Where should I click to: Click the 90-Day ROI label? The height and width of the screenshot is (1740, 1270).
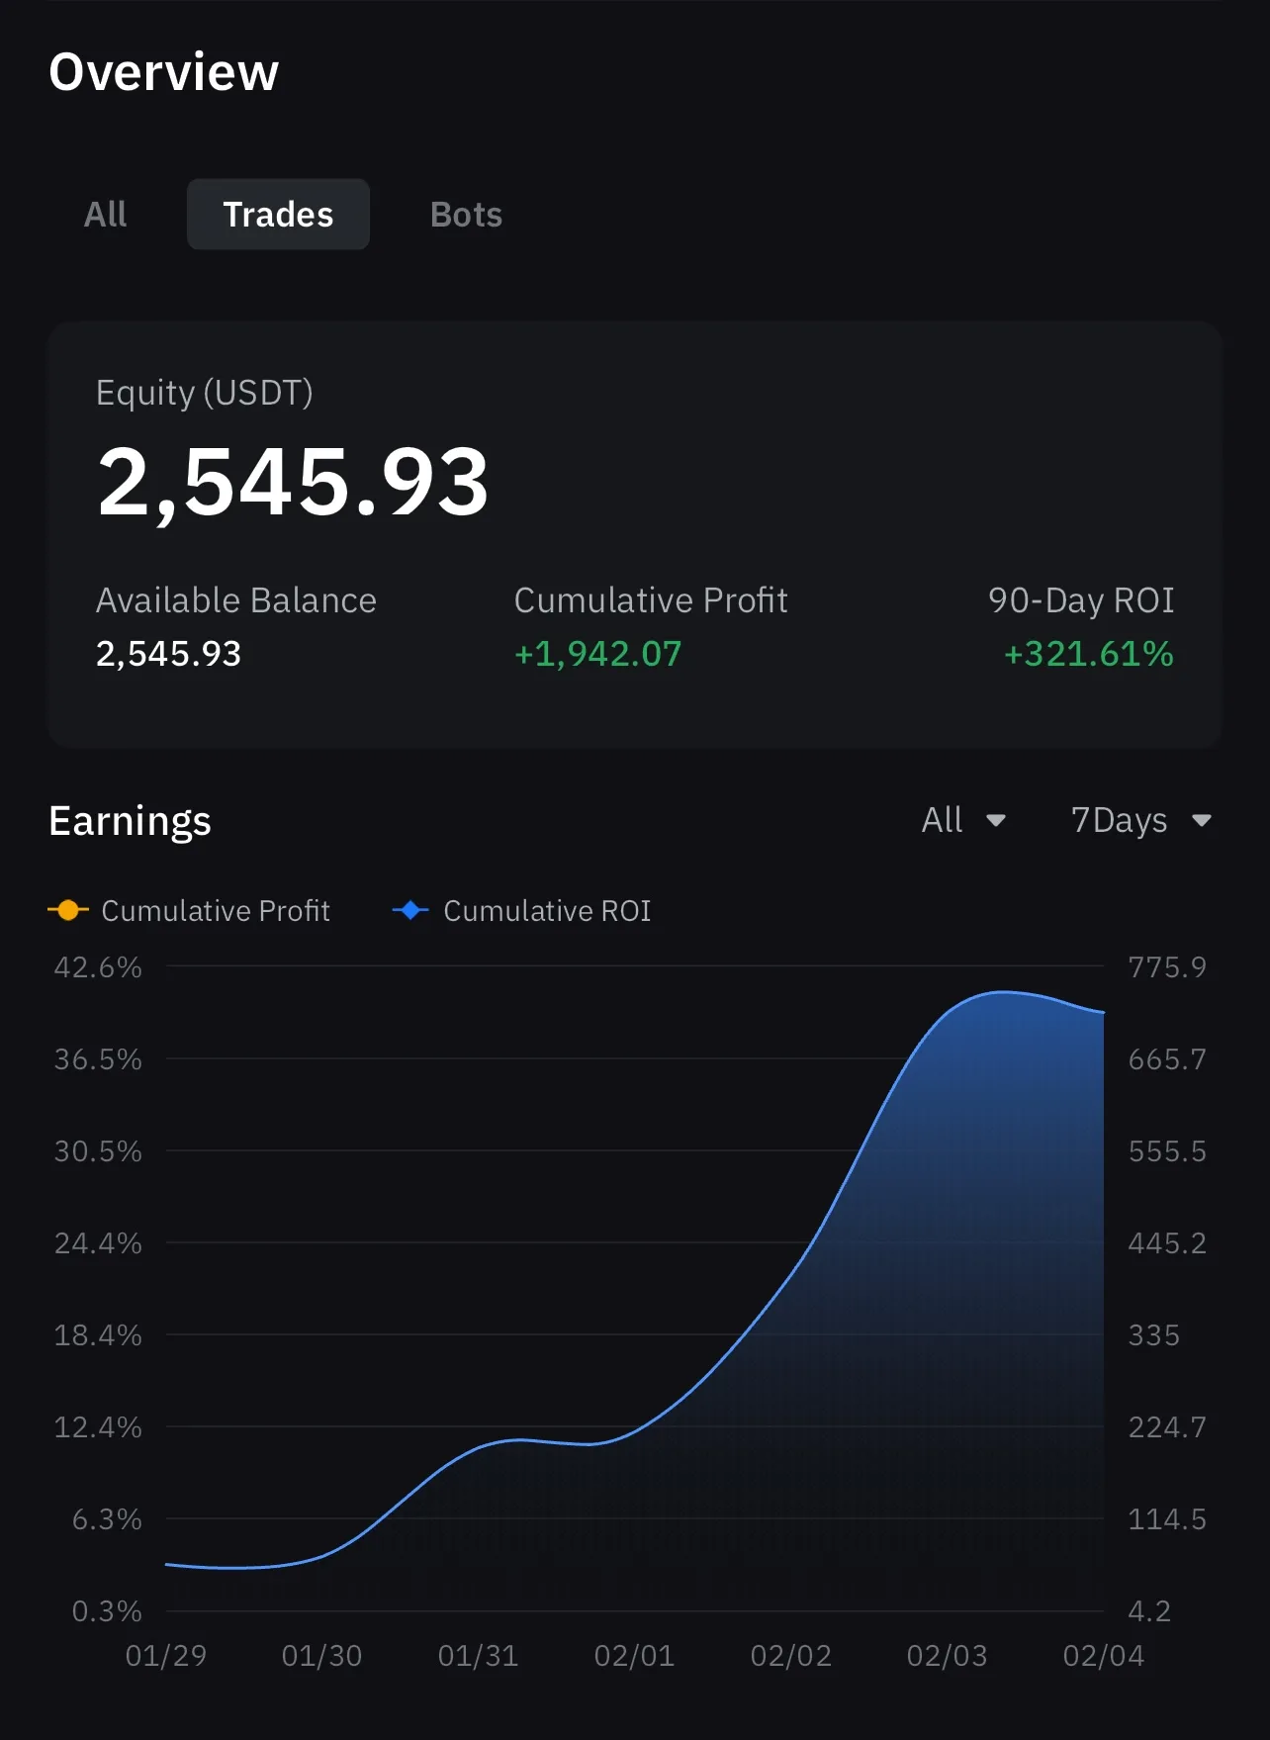pos(1081,600)
